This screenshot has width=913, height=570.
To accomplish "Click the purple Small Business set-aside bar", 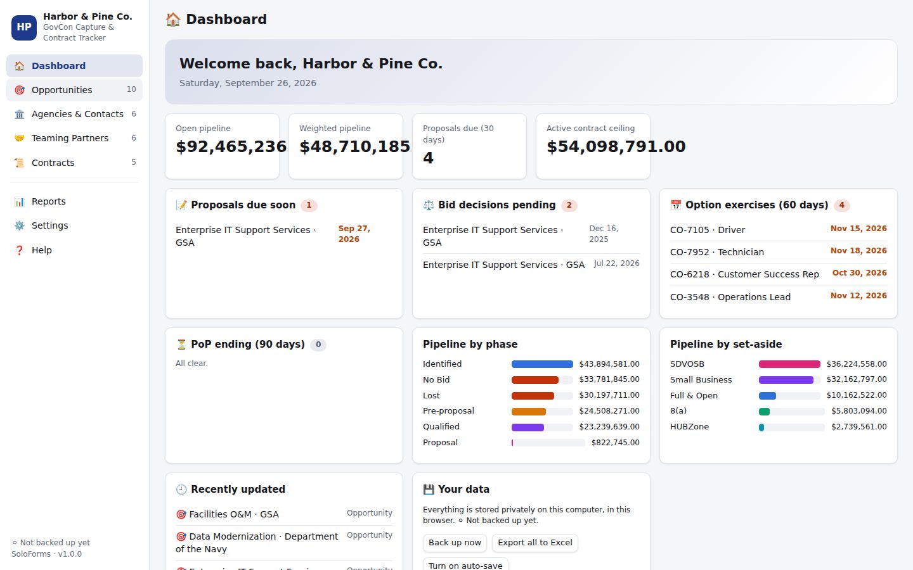I will click(x=786, y=380).
